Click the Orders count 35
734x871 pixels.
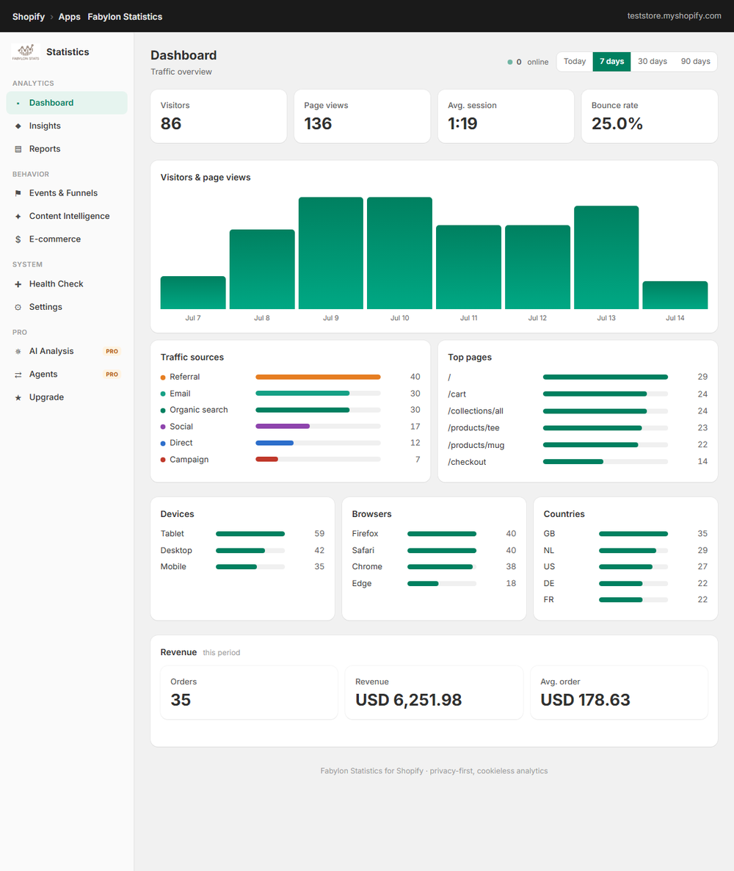pos(181,700)
